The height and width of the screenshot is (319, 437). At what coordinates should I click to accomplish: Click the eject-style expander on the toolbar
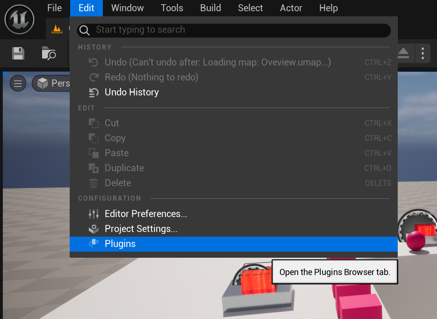tap(403, 53)
